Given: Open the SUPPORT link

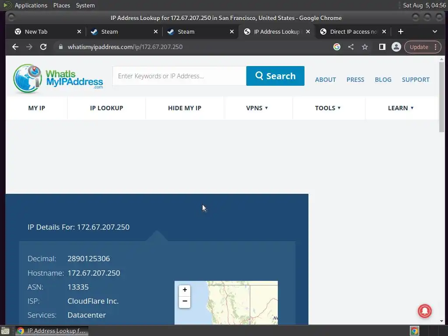Looking at the screenshot, I should coord(416,80).
